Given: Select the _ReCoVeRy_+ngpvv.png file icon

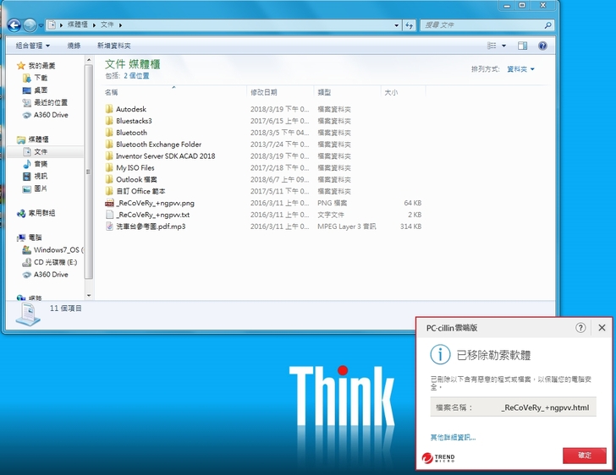Looking at the screenshot, I should (x=109, y=203).
